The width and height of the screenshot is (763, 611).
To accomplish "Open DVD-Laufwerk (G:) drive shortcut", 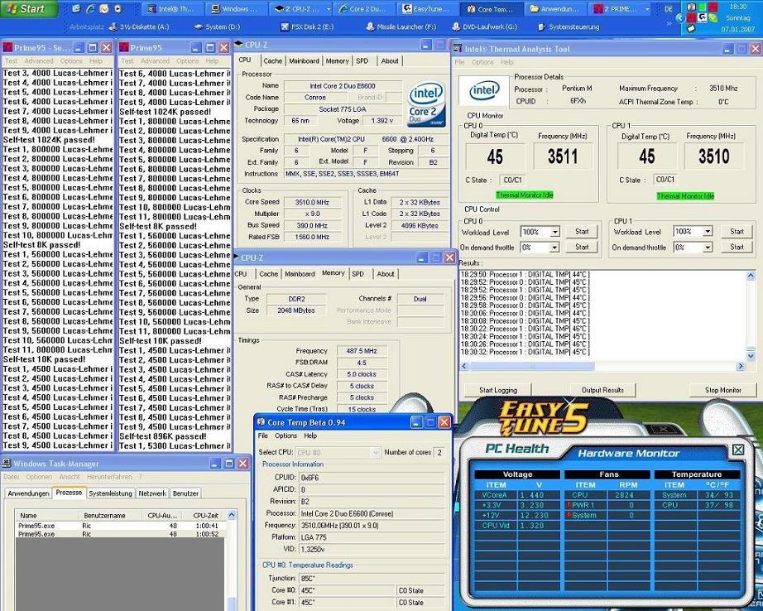I will (x=485, y=26).
